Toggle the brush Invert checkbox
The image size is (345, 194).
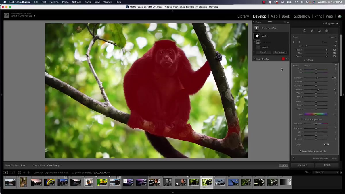329,37
